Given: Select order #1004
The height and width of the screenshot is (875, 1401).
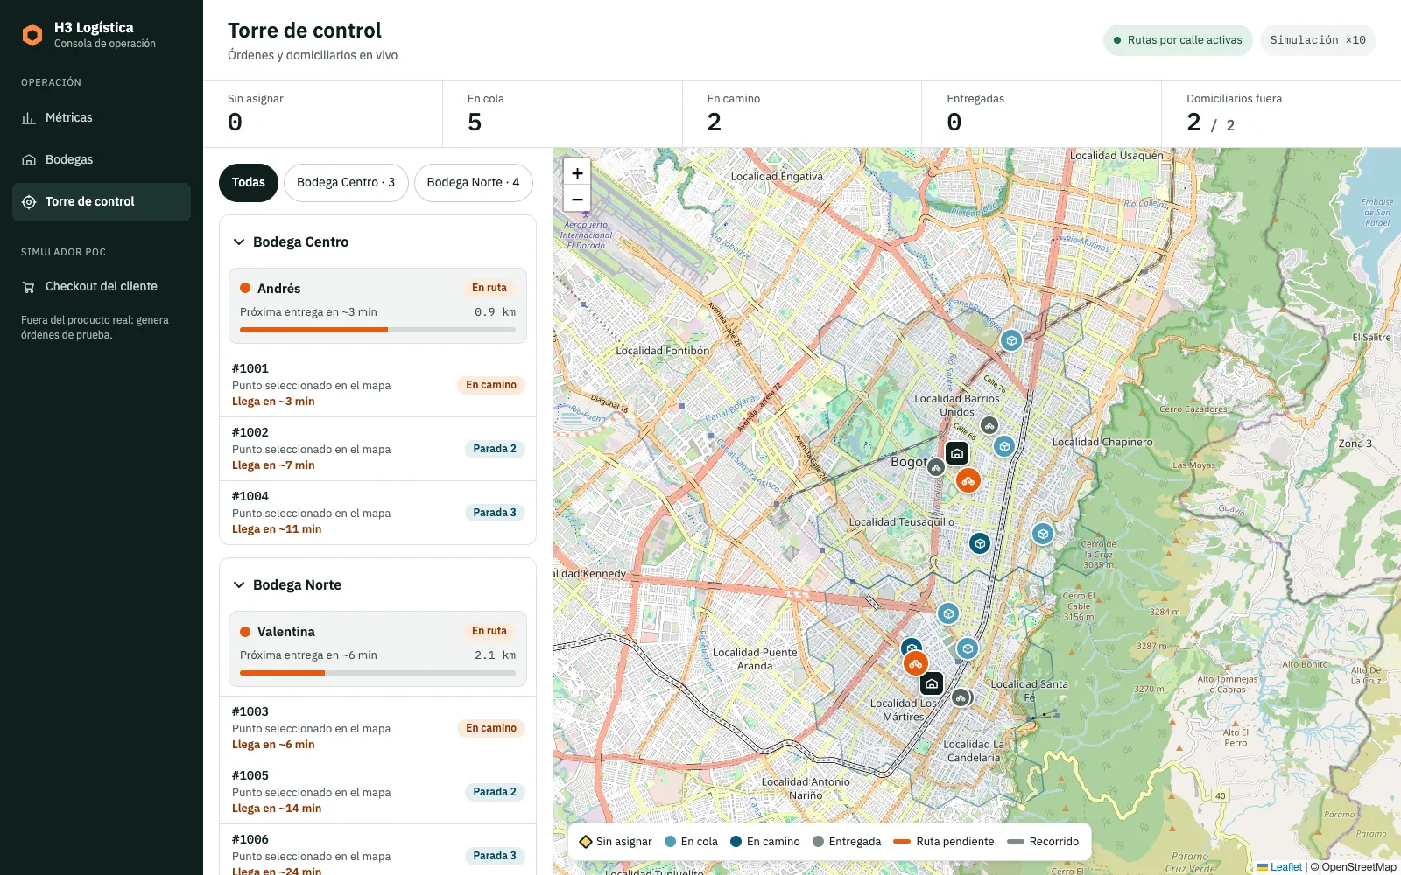Looking at the screenshot, I should click(377, 513).
